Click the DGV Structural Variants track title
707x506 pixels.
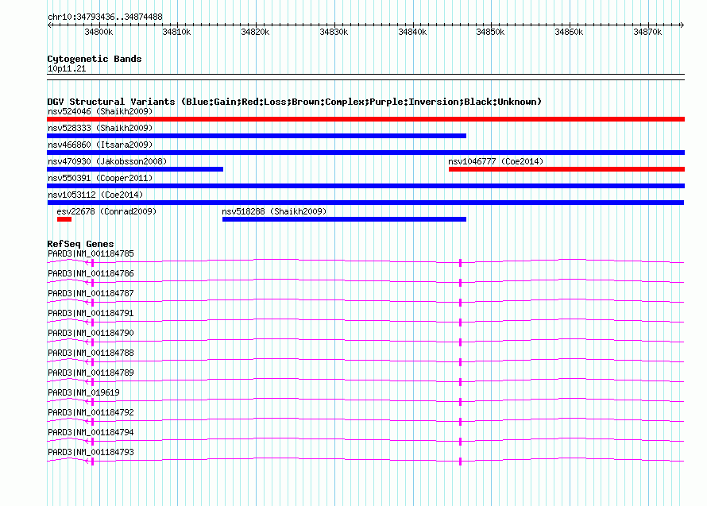pyautogui.click(x=294, y=102)
